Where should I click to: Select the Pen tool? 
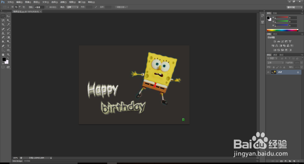(x=3, y=46)
